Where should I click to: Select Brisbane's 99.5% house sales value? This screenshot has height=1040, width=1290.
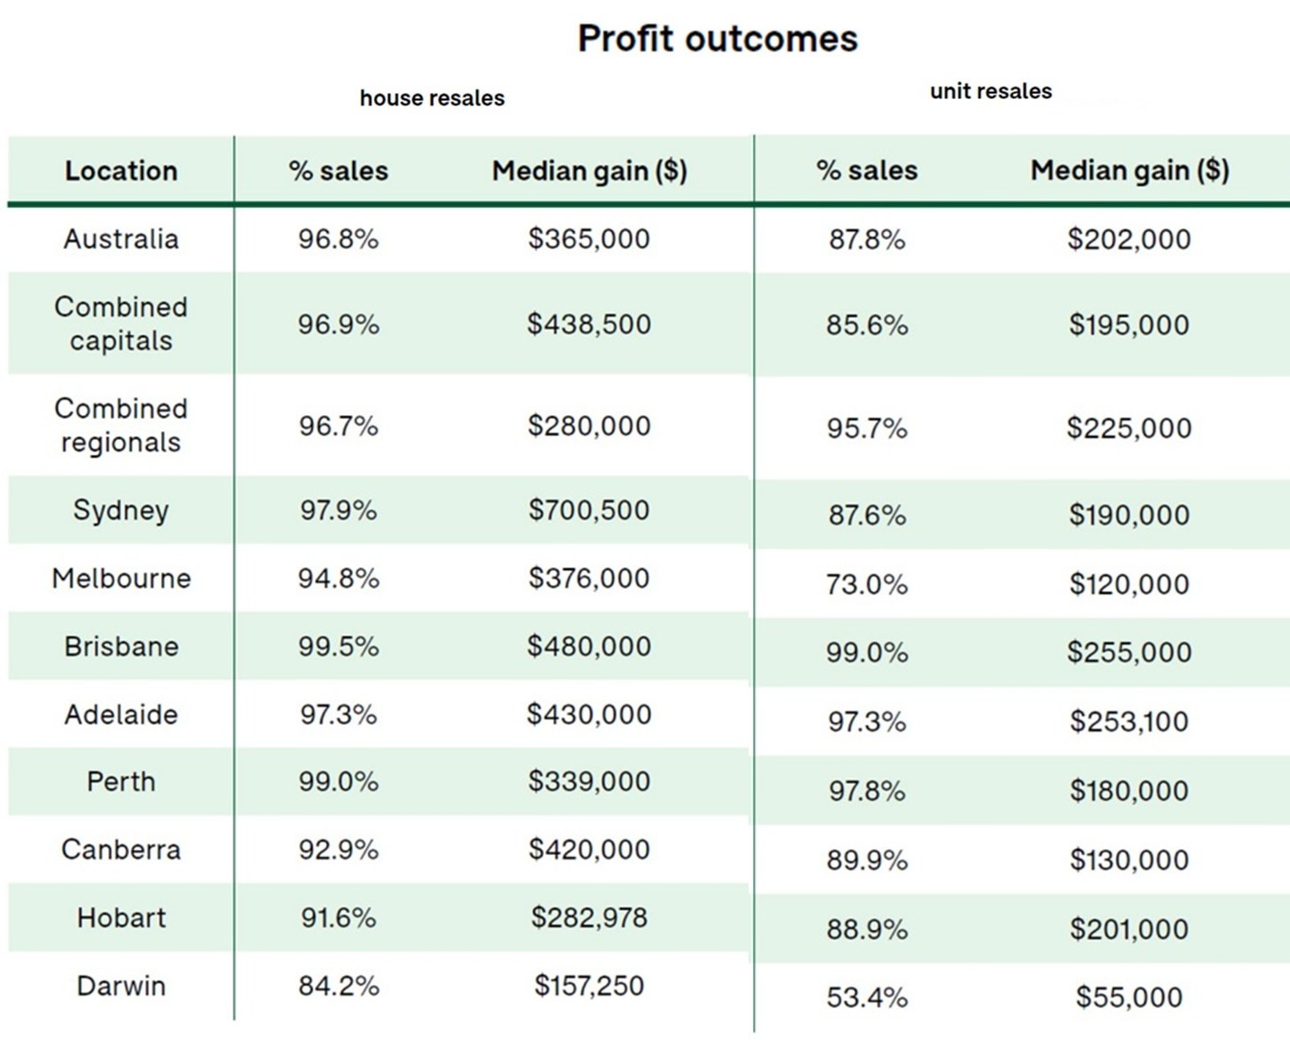point(338,647)
